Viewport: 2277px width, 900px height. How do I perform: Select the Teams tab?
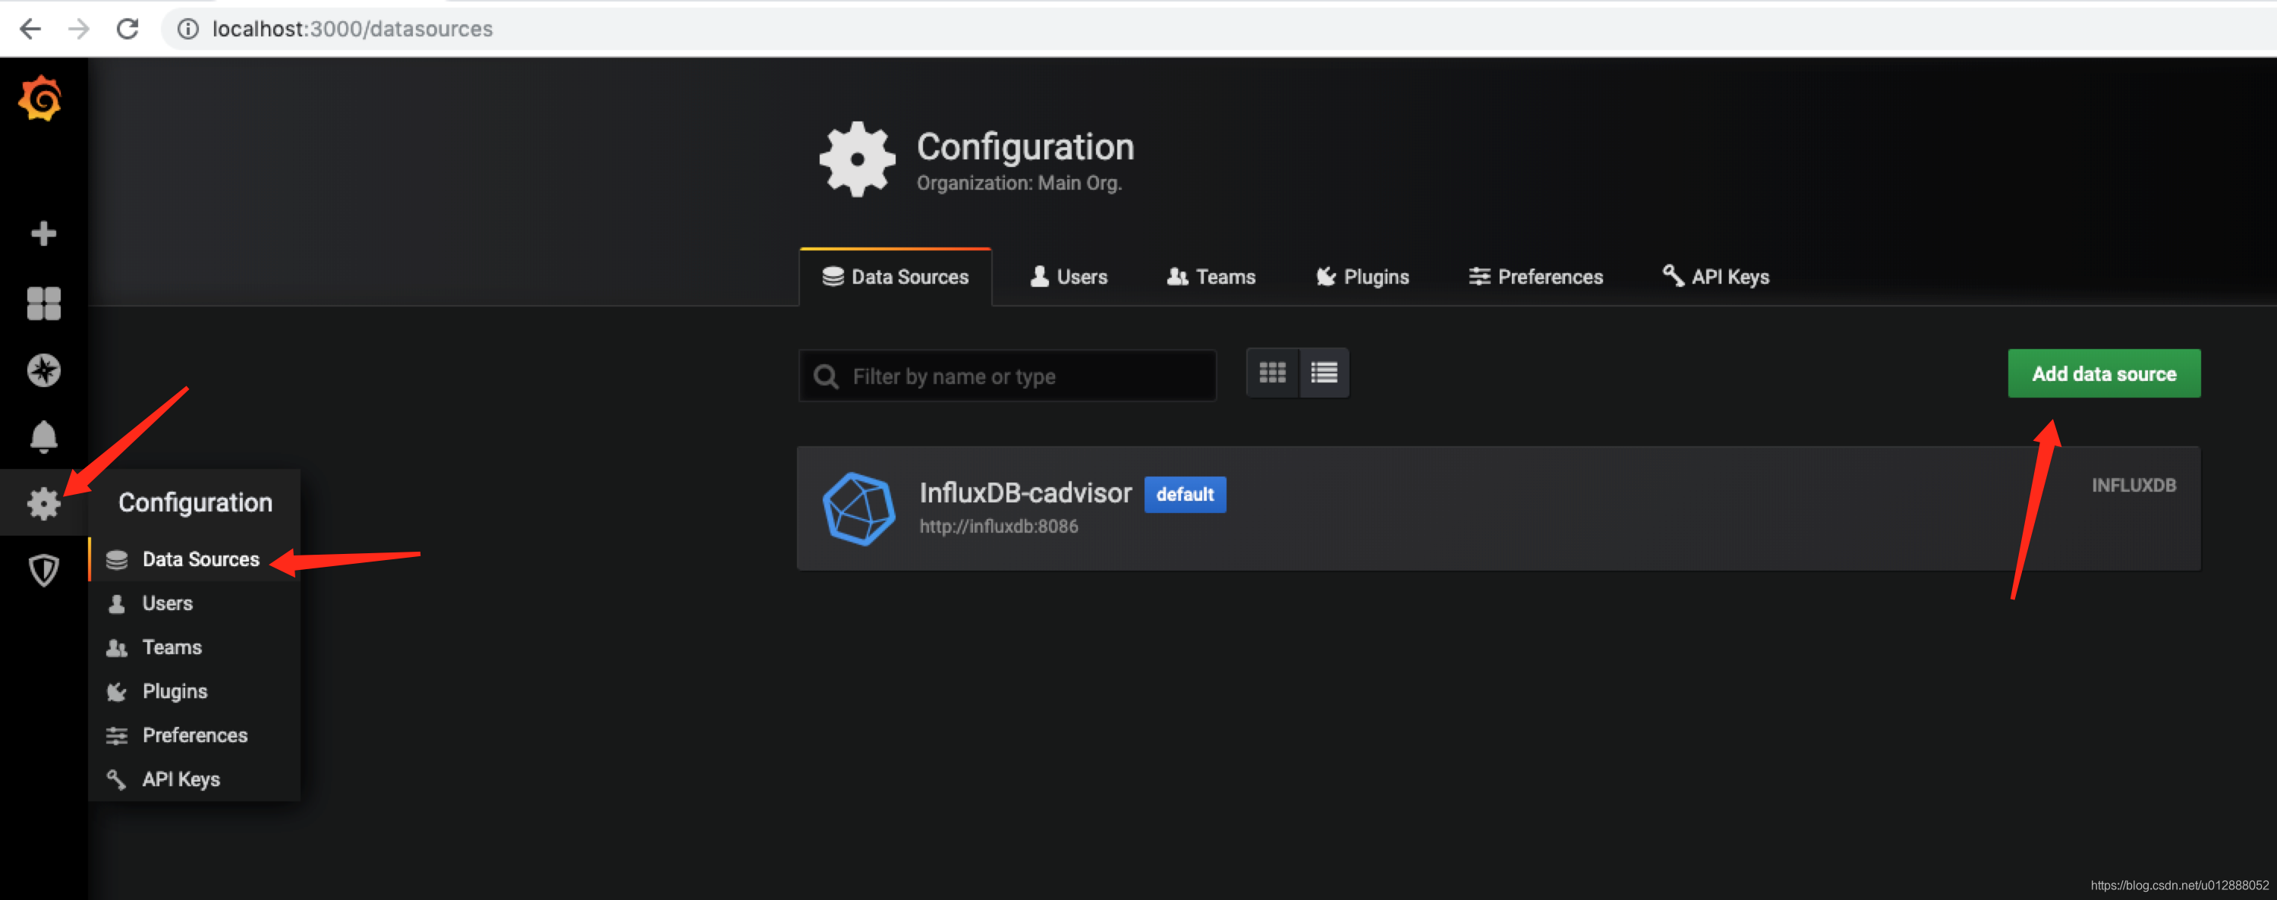[1211, 278]
